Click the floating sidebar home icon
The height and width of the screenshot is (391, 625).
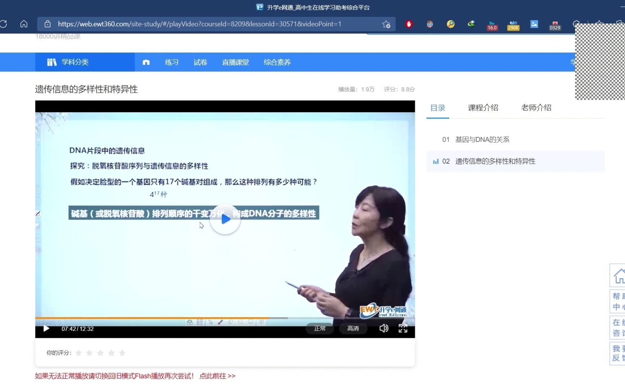click(618, 276)
